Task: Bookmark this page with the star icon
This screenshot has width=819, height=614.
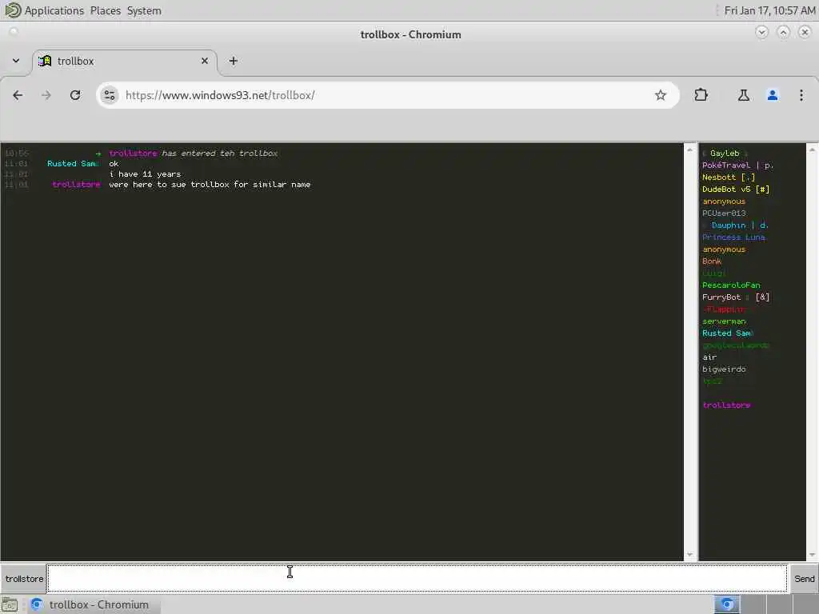Action: [x=660, y=95]
